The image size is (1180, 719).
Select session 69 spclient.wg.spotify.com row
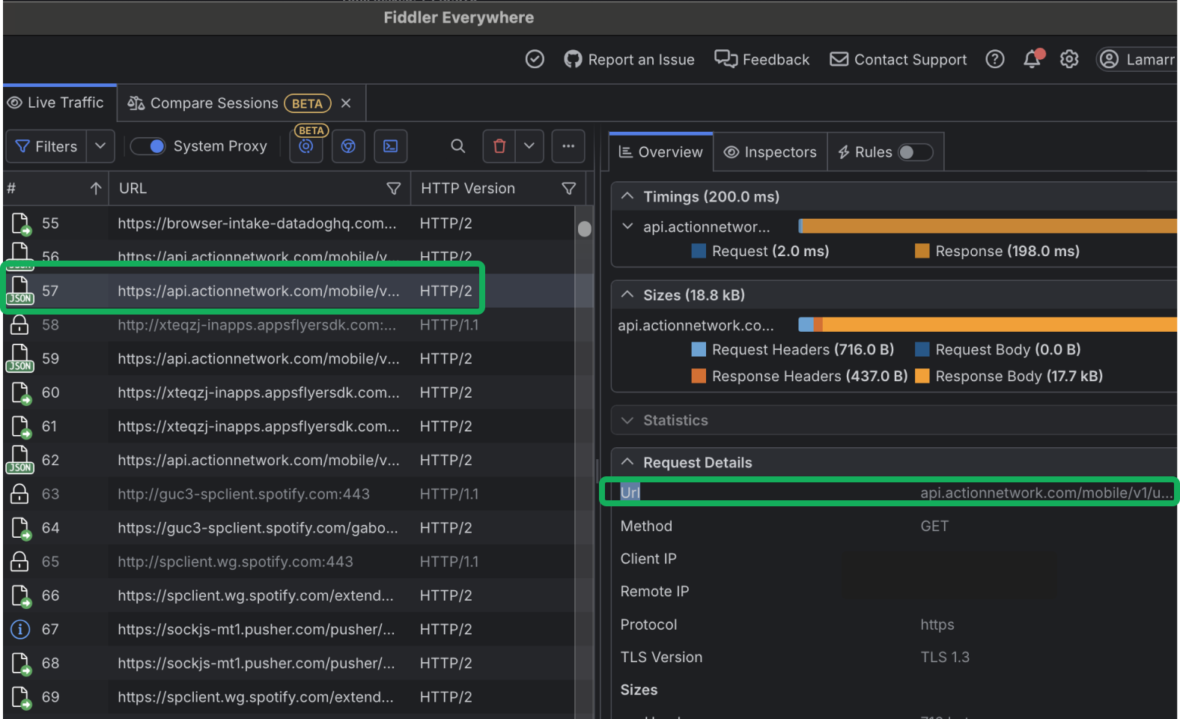289,697
